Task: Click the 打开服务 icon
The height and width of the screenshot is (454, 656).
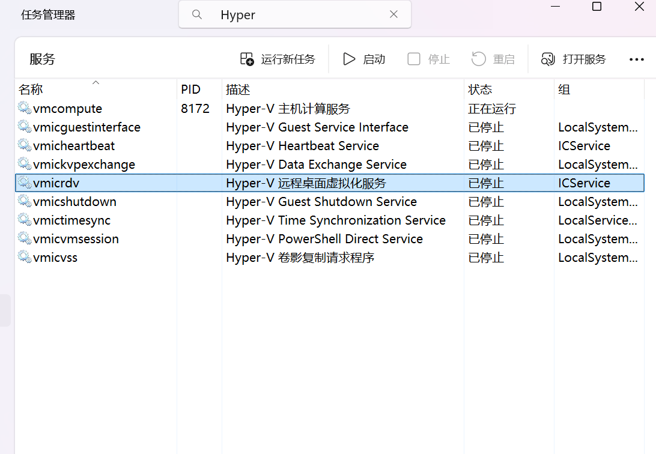Action: [548, 59]
